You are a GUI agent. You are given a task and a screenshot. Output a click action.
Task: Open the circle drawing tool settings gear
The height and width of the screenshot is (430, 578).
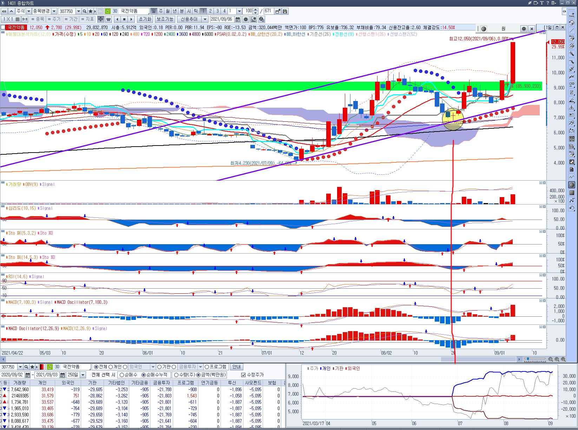point(524,29)
